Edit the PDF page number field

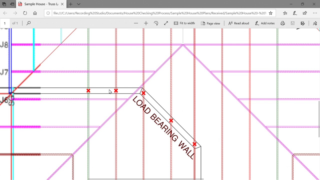point(5,23)
